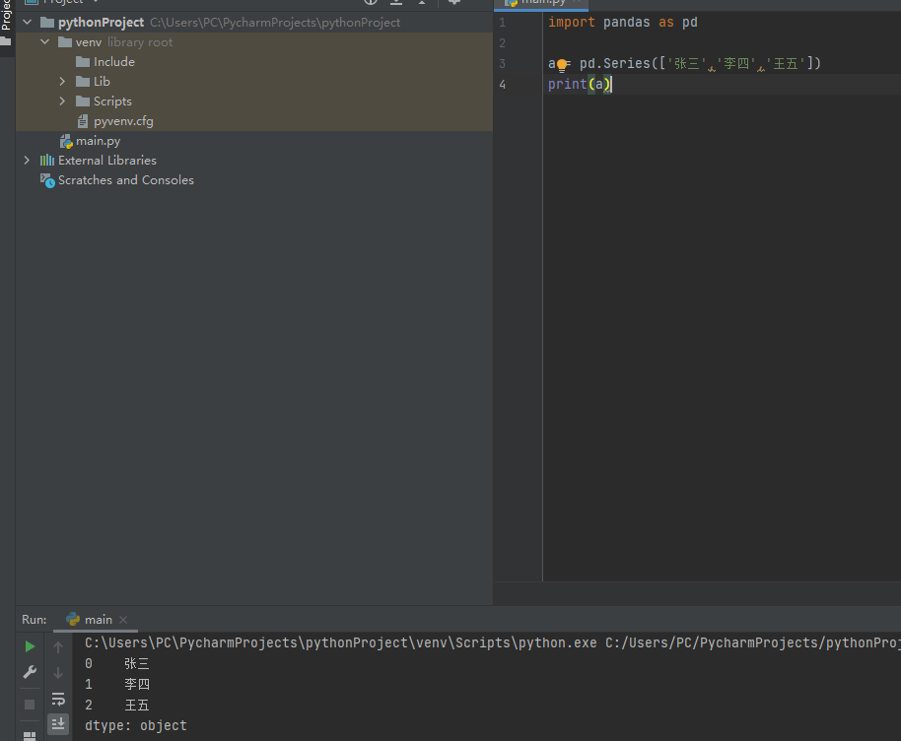This screenshot has width=901, height=741.
Task: Open Scratches and Consoles
Action: [126, 179]
